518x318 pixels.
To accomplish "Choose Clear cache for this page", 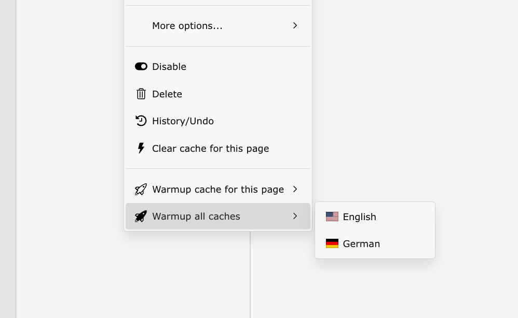I will pos(210,148).
